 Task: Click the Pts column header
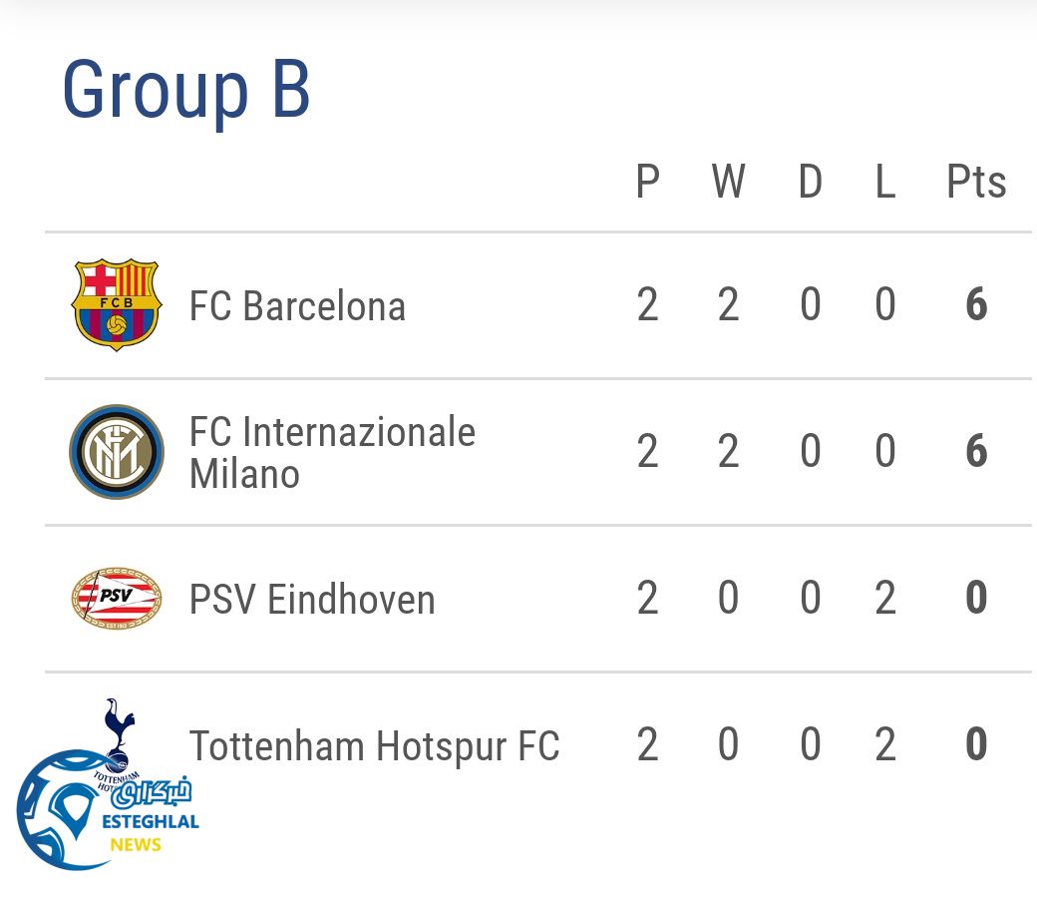coord(975,183)
